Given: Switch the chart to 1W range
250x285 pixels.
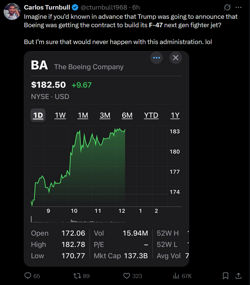Looking at the screenshot, I should point(60,115).
